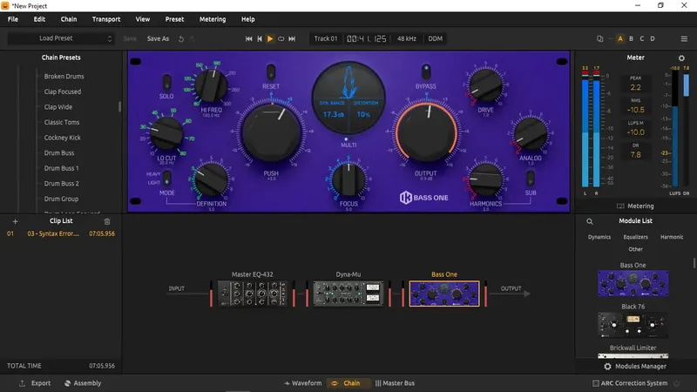
Task: Select Dyna-Mu module in chain
Action: [348, 294]
